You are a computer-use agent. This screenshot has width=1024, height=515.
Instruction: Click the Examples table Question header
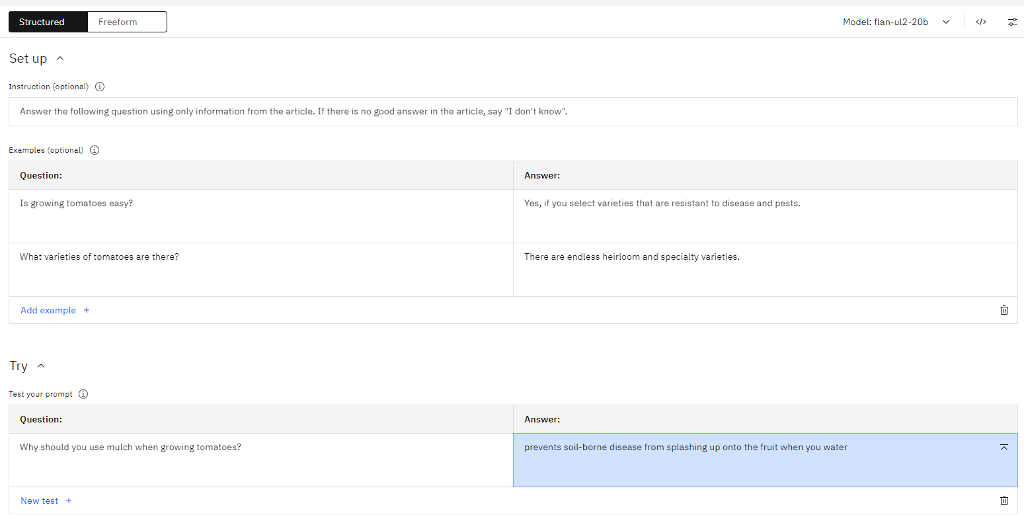(261, 175)
